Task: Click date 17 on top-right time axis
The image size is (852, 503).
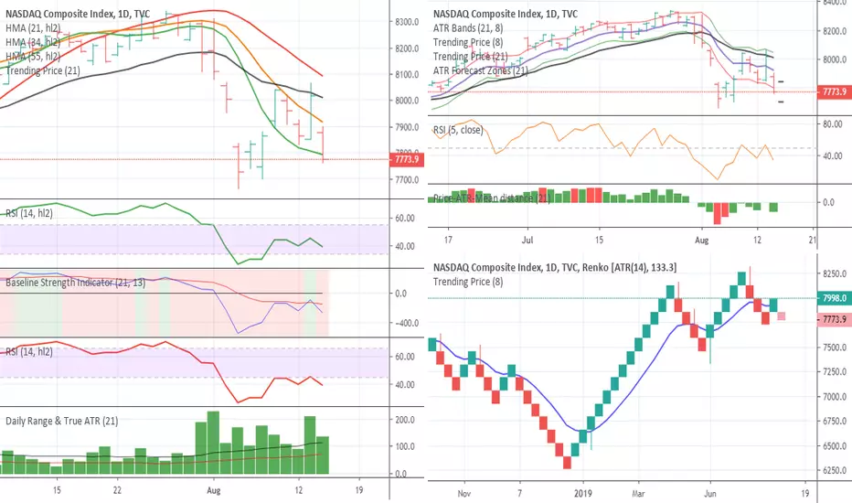Action: point(448,240)
